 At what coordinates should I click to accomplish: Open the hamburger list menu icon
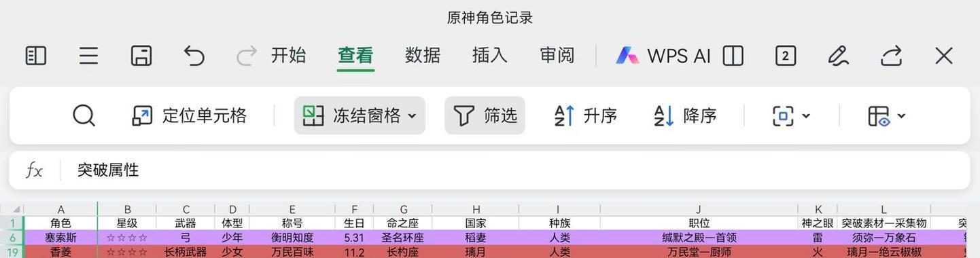(x=88, y=56)
